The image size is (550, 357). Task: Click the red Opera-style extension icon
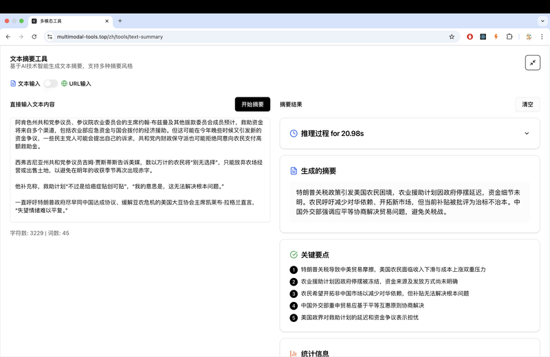pyautogui.click(x=470, y=36)
